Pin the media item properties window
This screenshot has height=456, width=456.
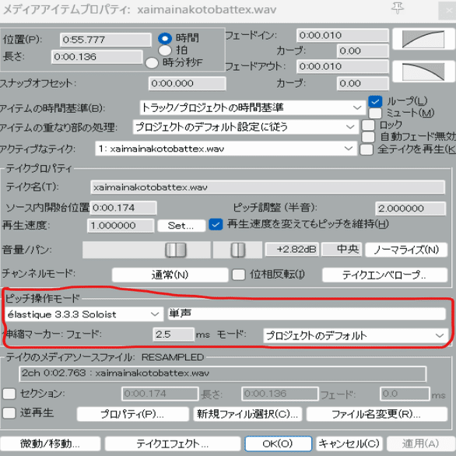(x=398, y=9)
